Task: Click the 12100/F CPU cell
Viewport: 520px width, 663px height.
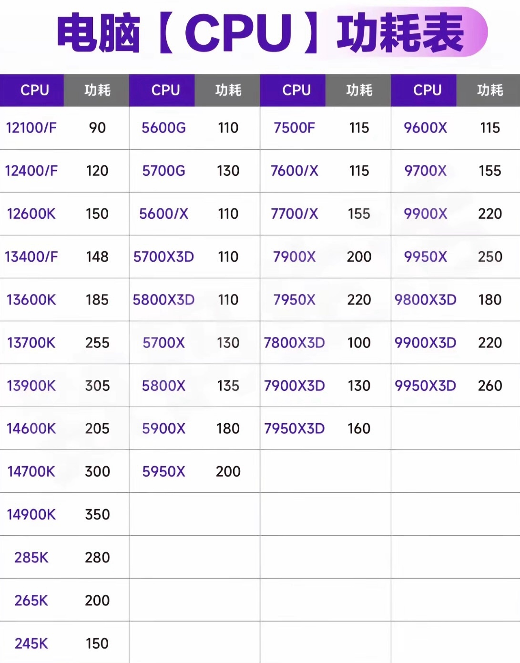Action: [31, 128]
